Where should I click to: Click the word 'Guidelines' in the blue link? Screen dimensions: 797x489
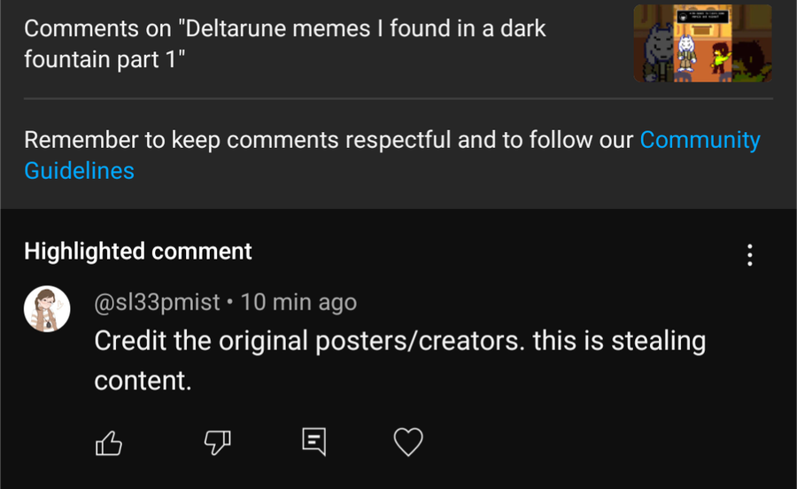click(x=79, y=170)
